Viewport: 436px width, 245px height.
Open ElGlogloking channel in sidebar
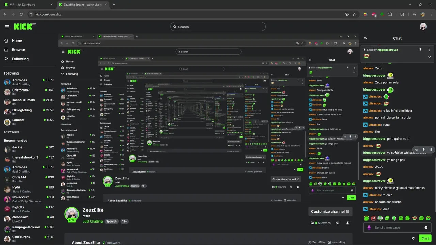tap(29, 112)
